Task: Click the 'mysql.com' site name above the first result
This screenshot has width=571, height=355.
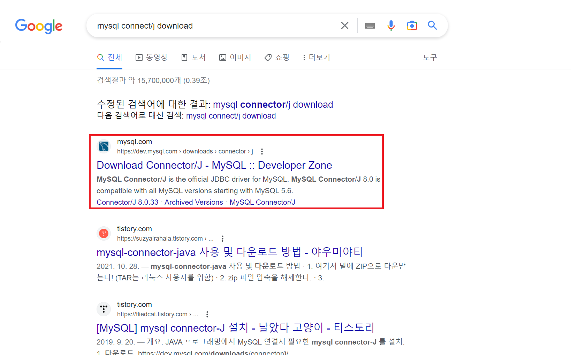Action: point(135,142)
